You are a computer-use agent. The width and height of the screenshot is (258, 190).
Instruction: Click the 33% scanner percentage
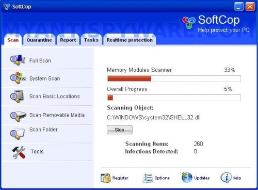click(x=230, y=70)
